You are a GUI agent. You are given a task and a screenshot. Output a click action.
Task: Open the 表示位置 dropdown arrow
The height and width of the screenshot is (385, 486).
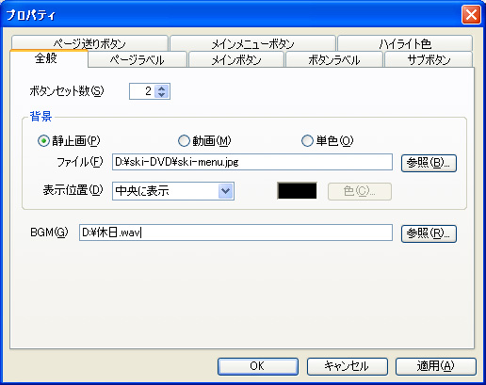(226, 191)
